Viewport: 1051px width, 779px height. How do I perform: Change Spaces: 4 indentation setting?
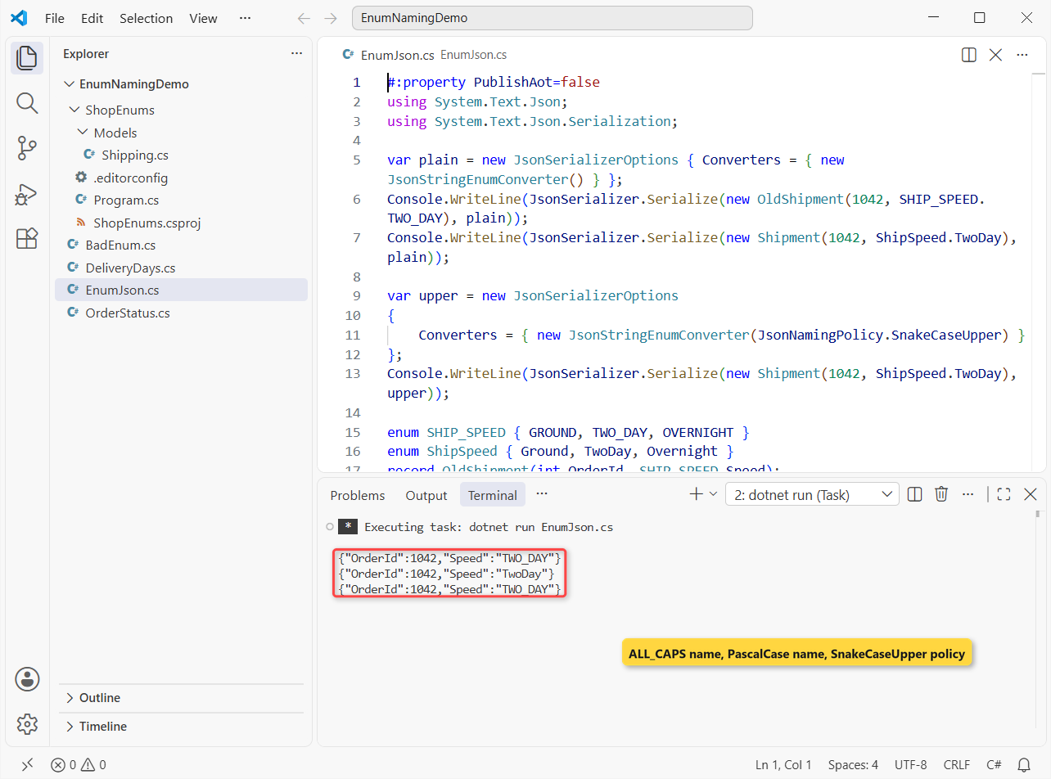point(853,765)
